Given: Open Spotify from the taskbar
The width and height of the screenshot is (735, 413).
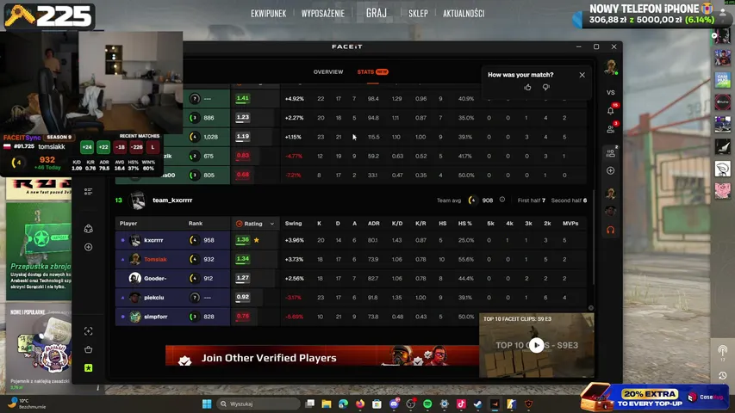Looking at the screenshot, I should tap(427, 404).
